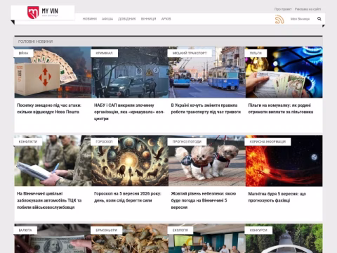337x253 pixels.
Task: Open the Вінниця menu item
Action: pos(148,19)
